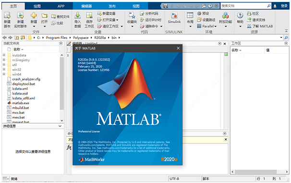Expand the win64 folder

4,74
